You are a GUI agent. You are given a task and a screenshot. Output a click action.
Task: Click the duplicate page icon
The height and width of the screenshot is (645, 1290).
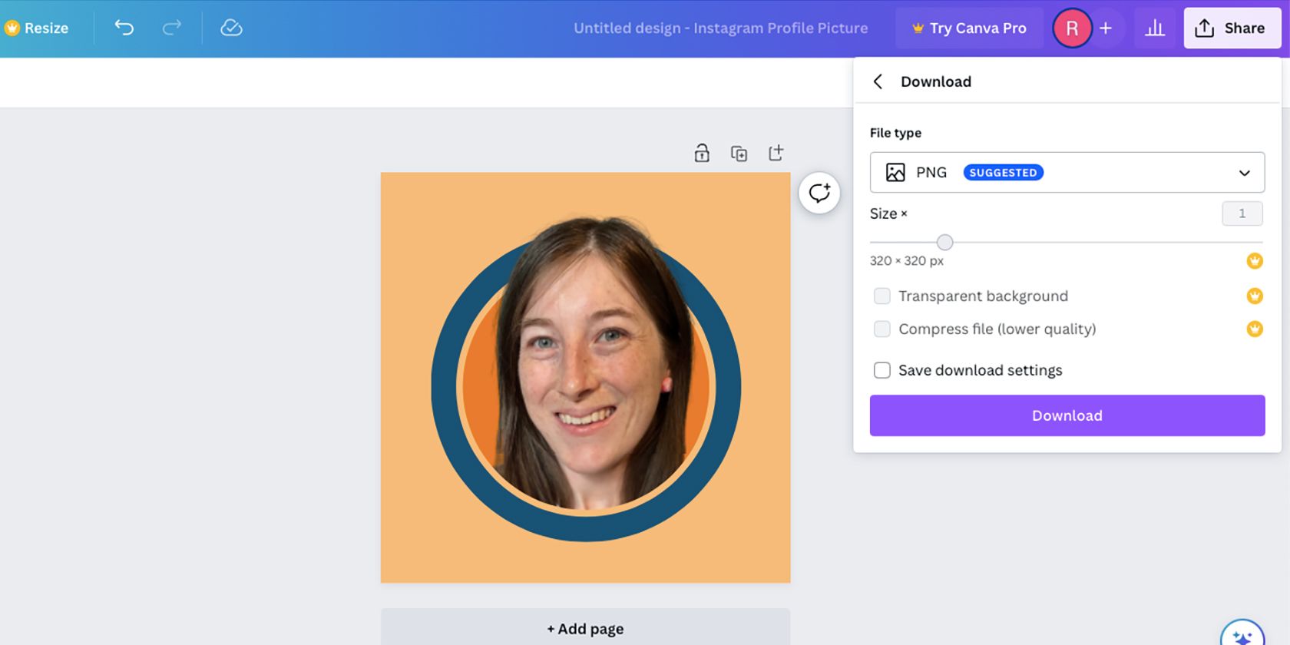tap(739, 154)
